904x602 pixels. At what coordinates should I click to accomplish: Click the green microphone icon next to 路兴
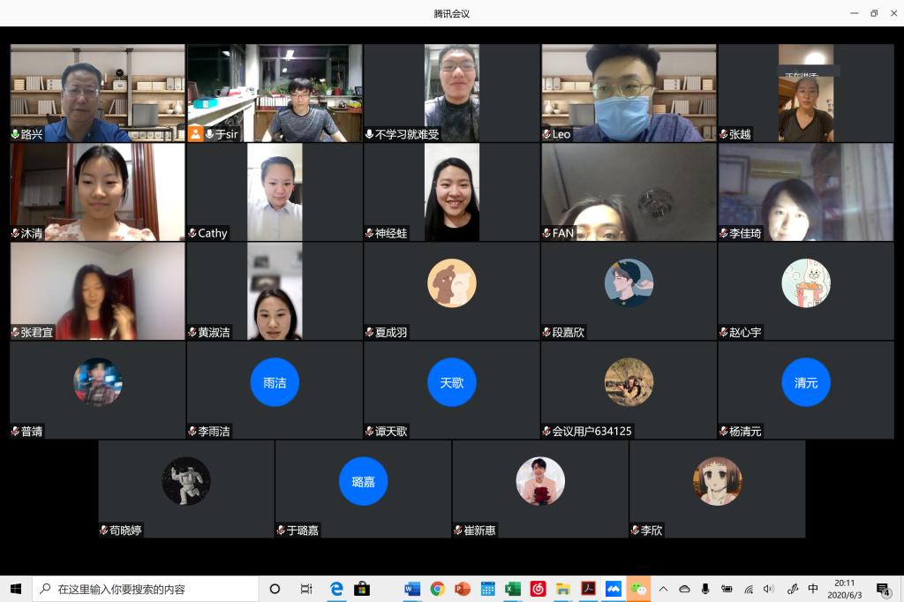15,134
